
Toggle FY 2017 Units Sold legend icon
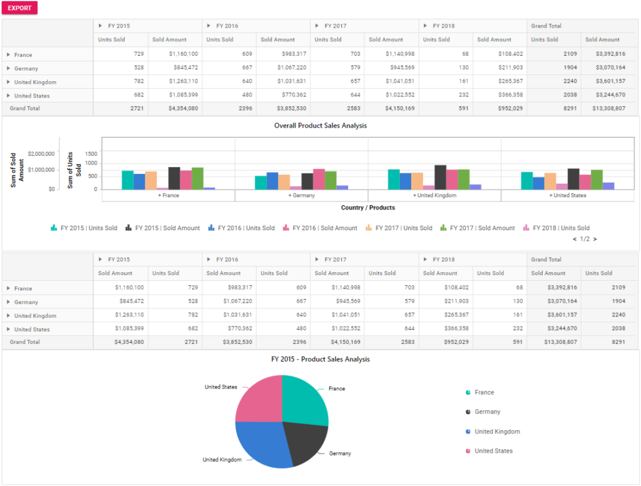pyautogui.click(x=369, y=228)
